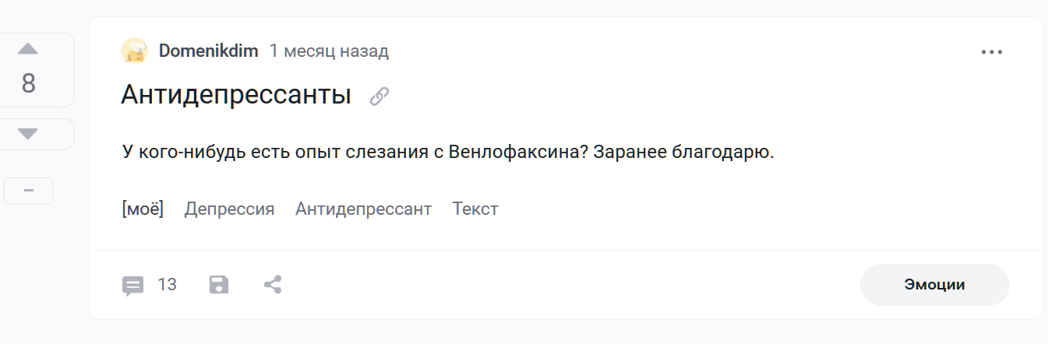
Task: Click the '1 месяц назад' timestamp
Action: pos(329,51)
